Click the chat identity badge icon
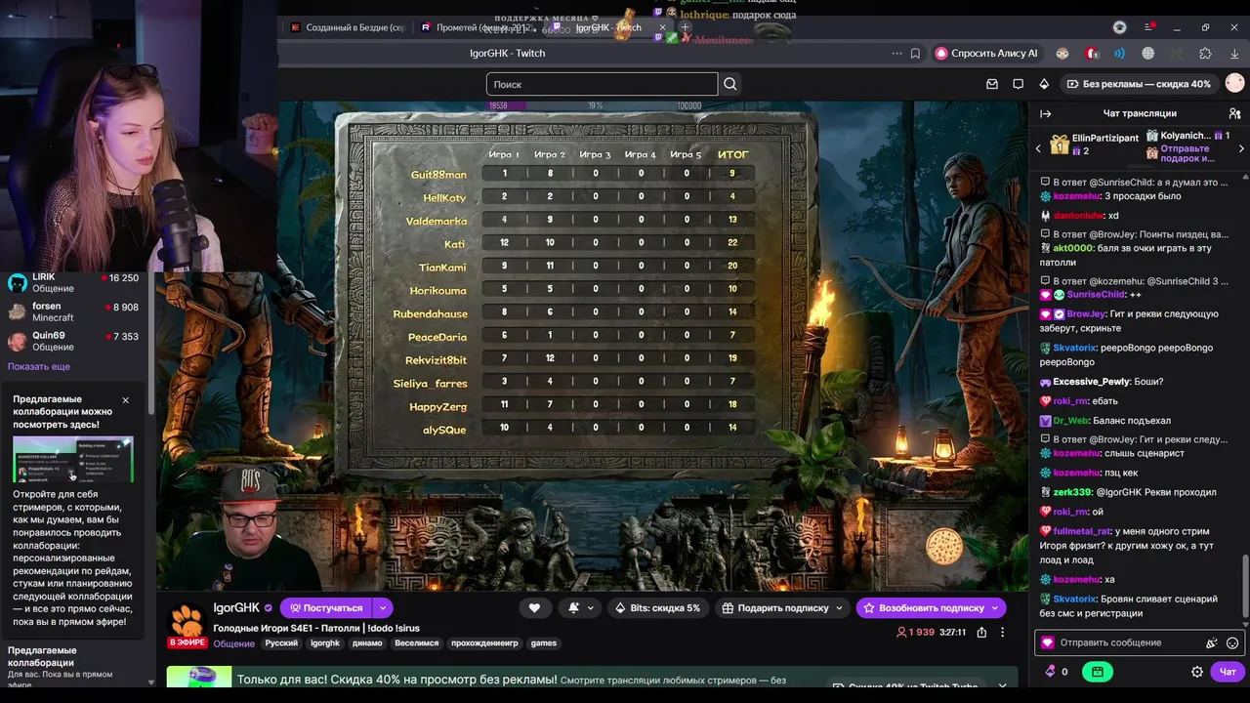This screenshot has width=1250, height=703. (1048, 642)
